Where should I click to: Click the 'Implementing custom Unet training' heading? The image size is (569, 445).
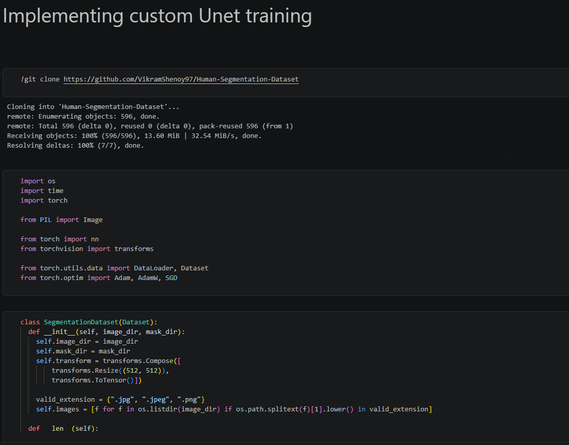point(157,16)
